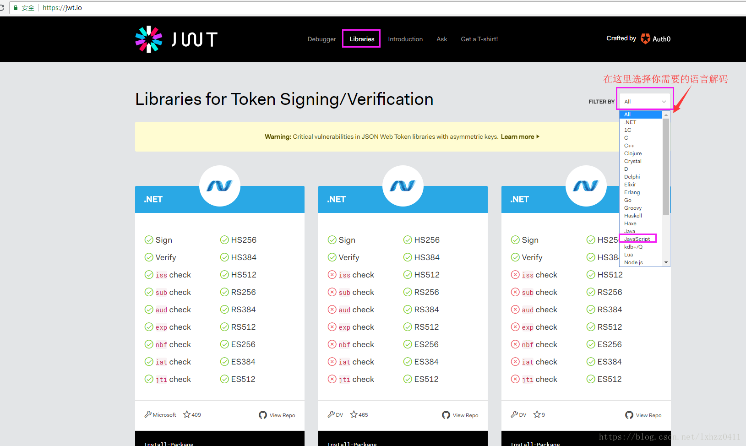
Task: Click green check icon for ES512 in second card
Action: 408,379
